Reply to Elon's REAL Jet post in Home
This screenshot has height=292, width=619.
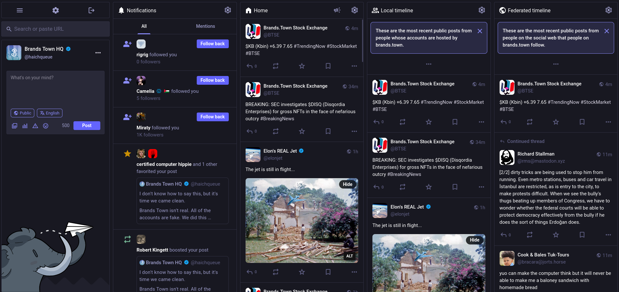pos(251,272)
